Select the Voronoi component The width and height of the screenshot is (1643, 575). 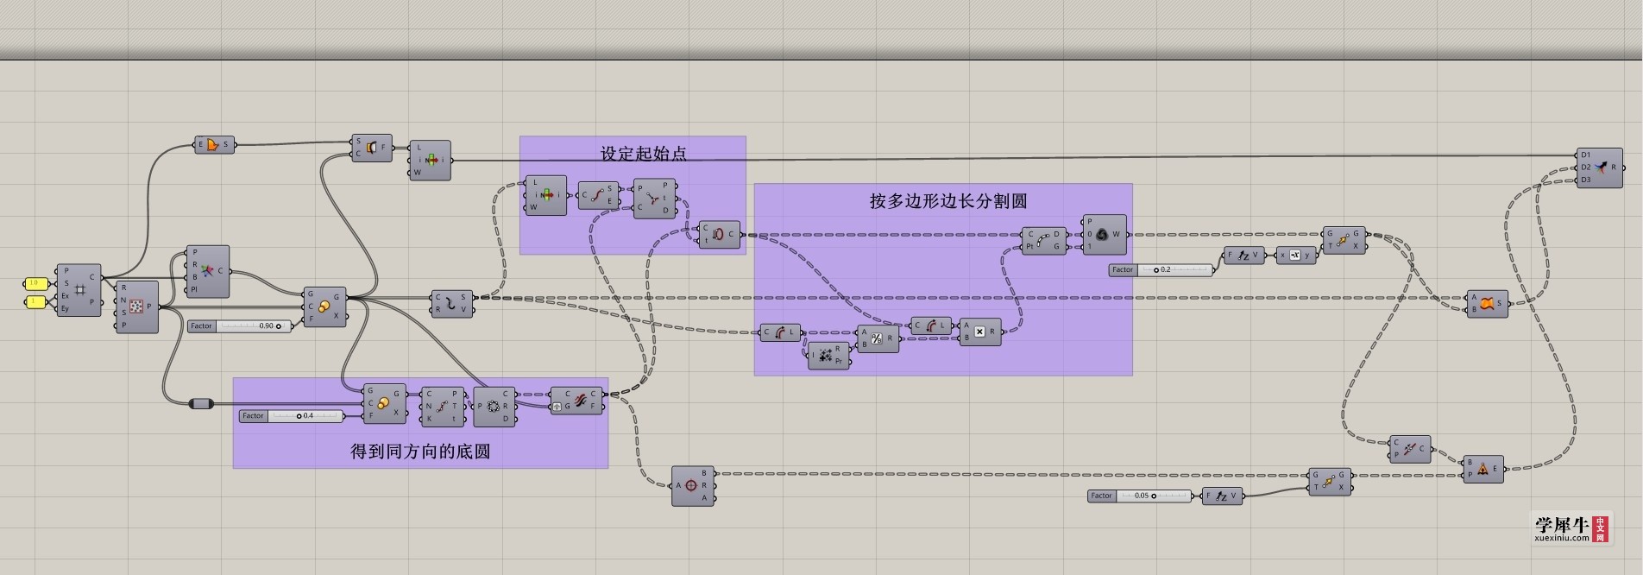[x=207, y=271]
